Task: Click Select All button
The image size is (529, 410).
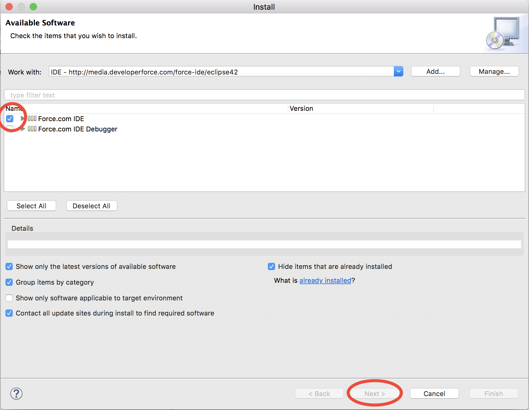Action: pyautogui.click(x=32, y=206)
